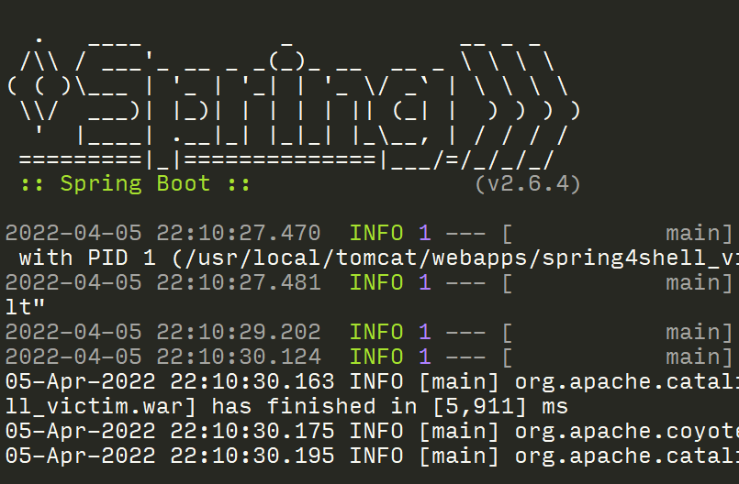Click timestamp 2022-04-05 22:10:29.202
This screenshot has width=739, height=484.
coord(163,333)
